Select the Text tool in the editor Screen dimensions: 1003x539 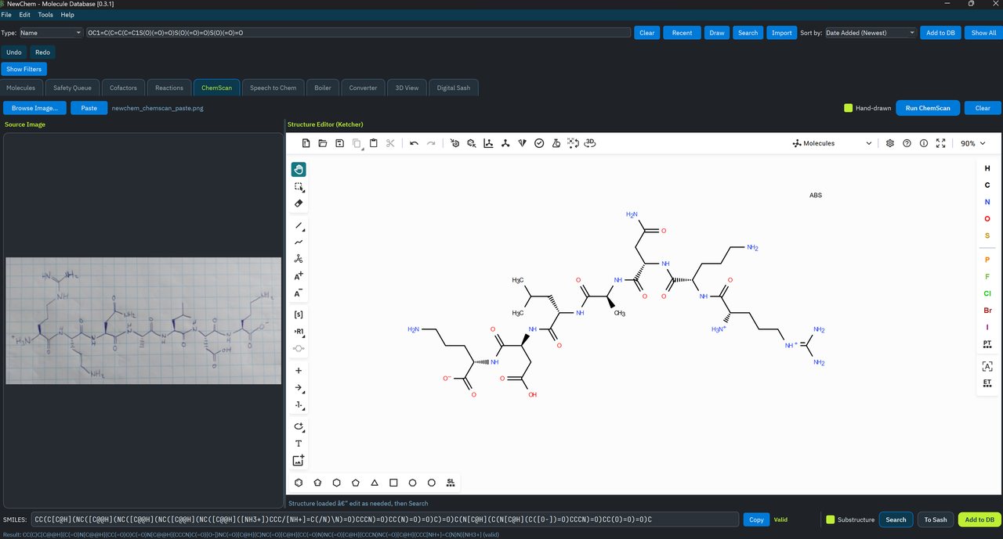(298, 443)
